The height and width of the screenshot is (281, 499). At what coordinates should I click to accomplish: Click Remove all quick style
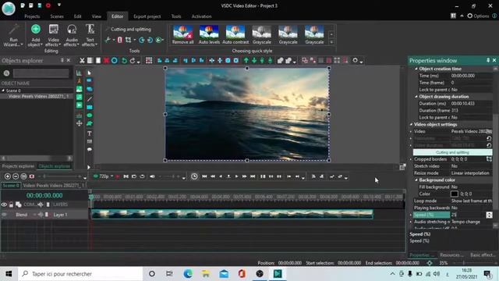click(182, 35)
